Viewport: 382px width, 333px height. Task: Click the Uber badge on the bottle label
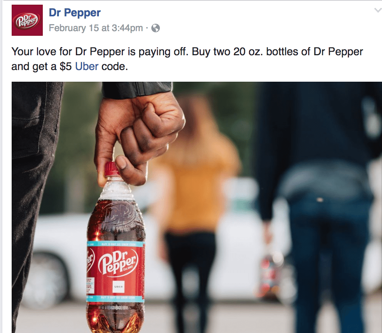tap(118, 287)
